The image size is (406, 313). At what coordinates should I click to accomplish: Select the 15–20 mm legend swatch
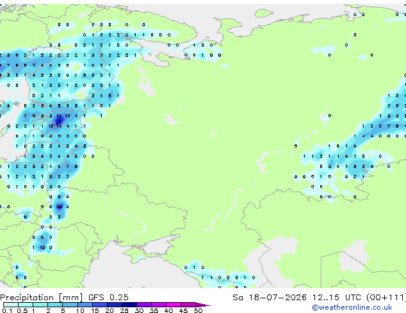click(100, 305)
